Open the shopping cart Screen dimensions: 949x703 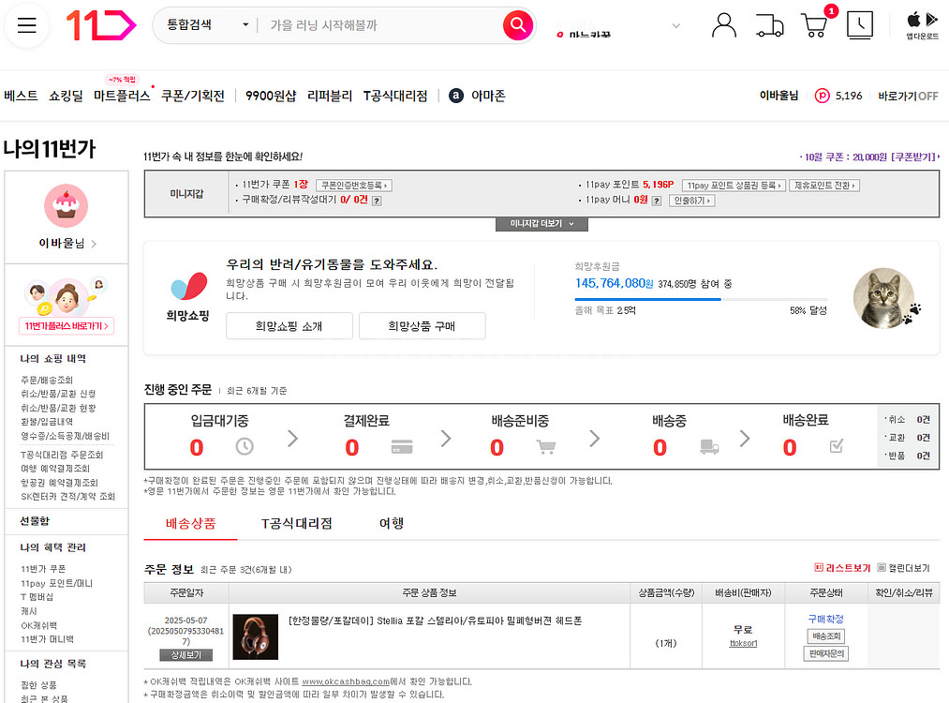(814, 25)
